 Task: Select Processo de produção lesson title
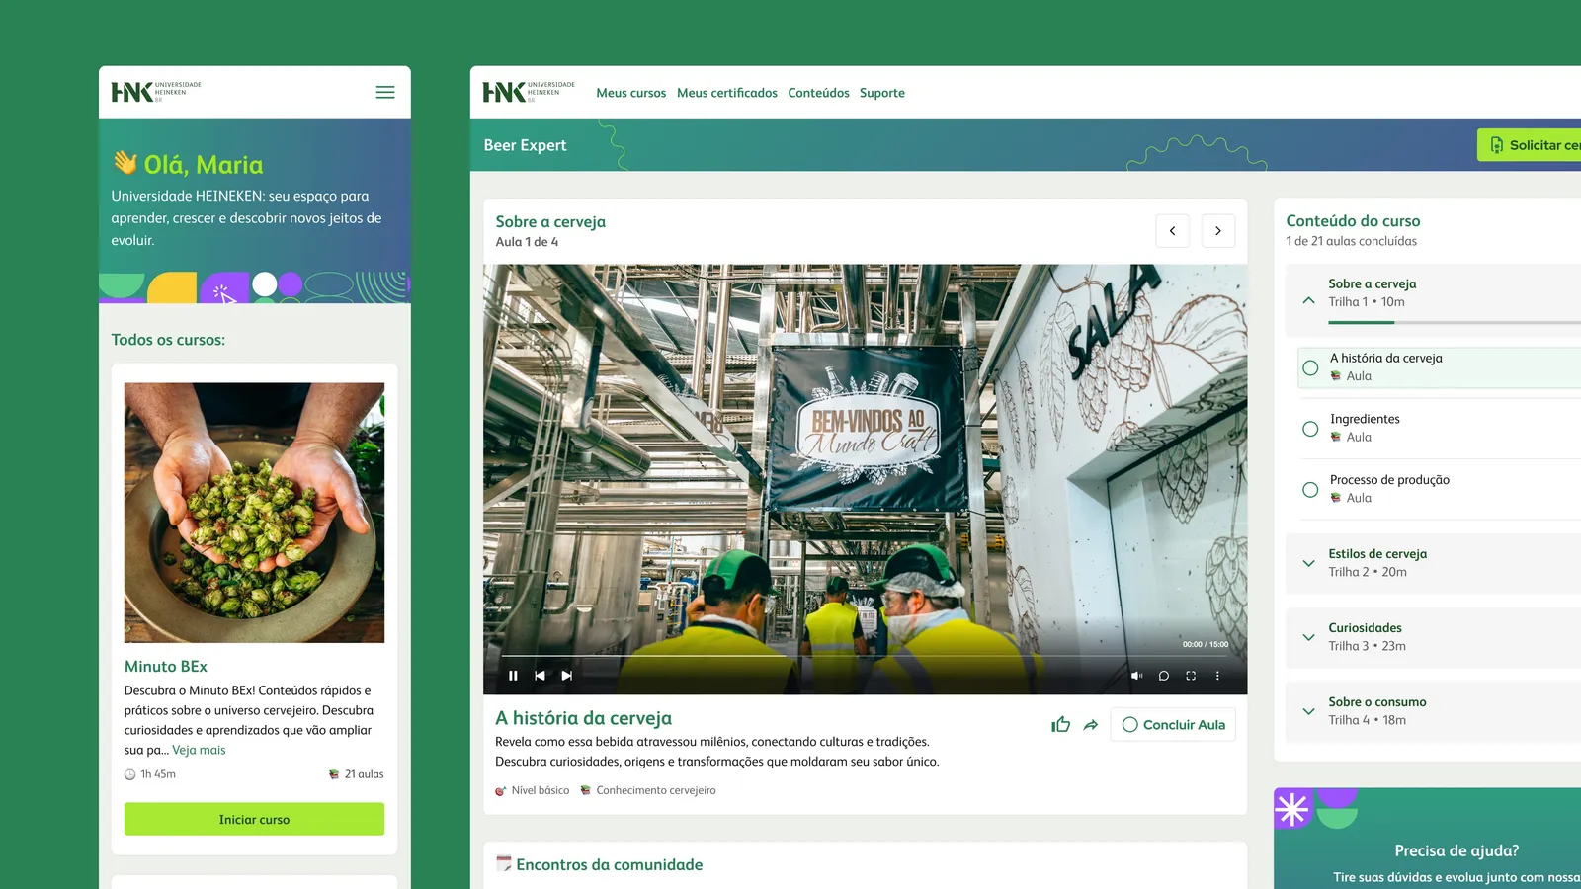pyautogui.click(x=1389, y=480)
